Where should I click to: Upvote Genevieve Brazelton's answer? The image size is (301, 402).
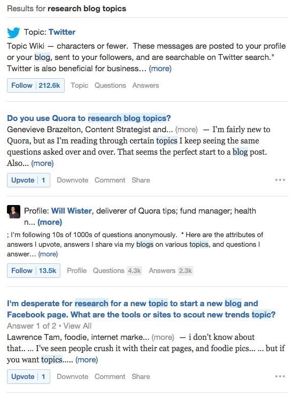[x=28, y=180]
